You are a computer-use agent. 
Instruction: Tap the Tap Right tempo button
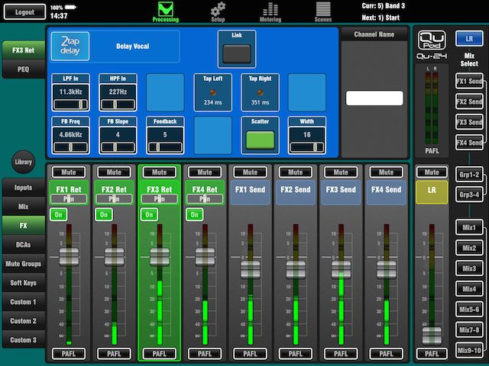pyautogui.click(x=260, y=92)
